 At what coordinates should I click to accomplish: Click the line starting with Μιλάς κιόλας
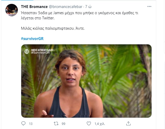[52, 28]
